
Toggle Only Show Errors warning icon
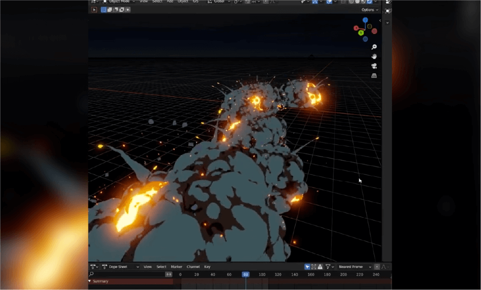[x=320, y=267]
